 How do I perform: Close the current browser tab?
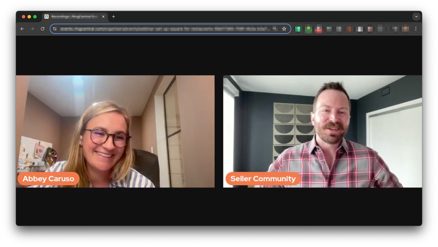(103, 17)
